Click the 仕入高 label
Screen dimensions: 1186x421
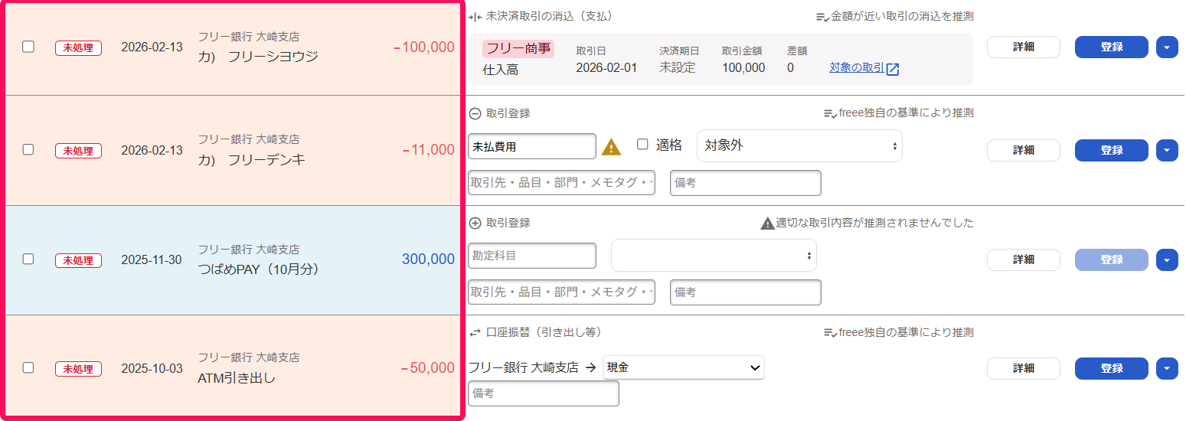click(501, 70)
